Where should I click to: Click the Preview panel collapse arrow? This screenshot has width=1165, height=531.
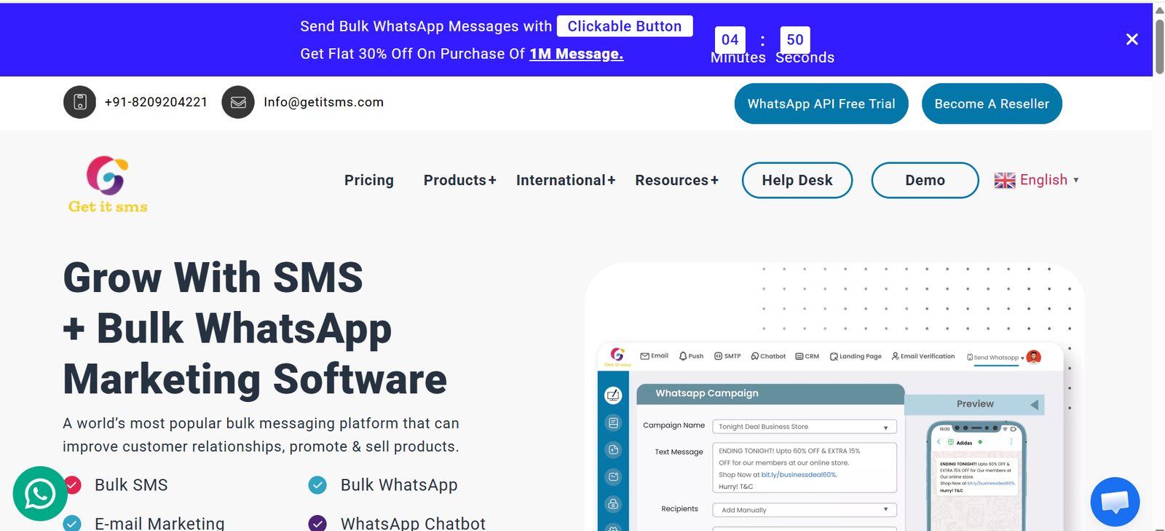(1034, 404)
